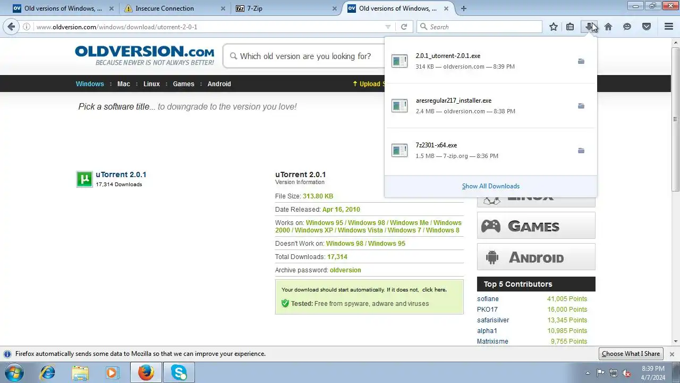Launch Internet Explorer from taskbar

point(48,372)
